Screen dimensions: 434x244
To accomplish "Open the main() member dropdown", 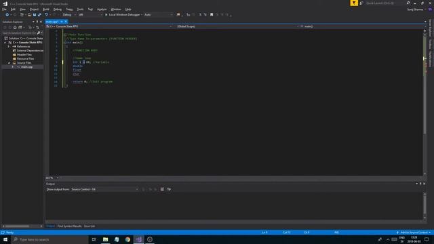I will (361, 26).
